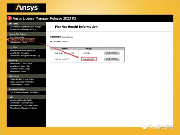Viewport: 180px width, 135px height.
Task: Open Specify License Manager Run Mode
Action: pos(24,92)
